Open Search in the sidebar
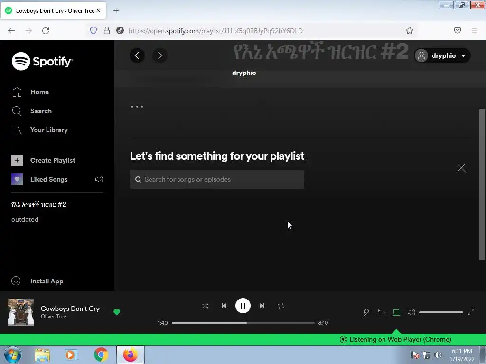486x364 pixels. coord(32,111)
